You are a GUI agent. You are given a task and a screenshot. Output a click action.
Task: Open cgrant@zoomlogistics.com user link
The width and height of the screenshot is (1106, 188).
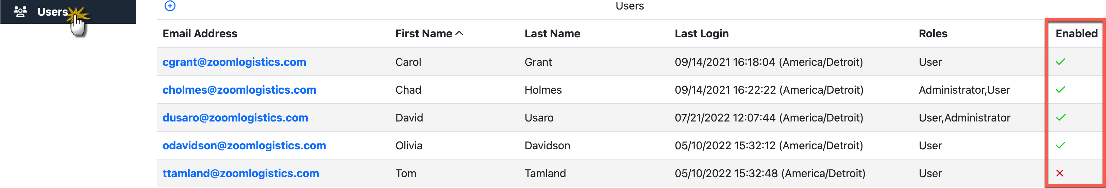[234, 62]
